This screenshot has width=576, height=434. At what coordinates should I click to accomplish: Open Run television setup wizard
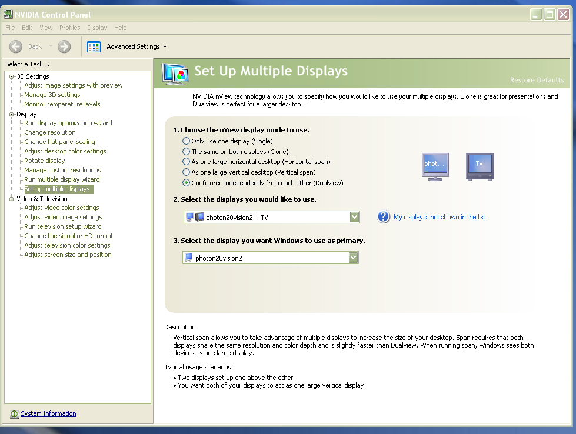coord(63,226)
